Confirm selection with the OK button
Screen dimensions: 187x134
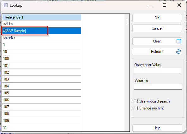157,18
